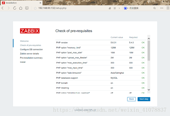Click the address bar chevron arrow

[119, 8]
